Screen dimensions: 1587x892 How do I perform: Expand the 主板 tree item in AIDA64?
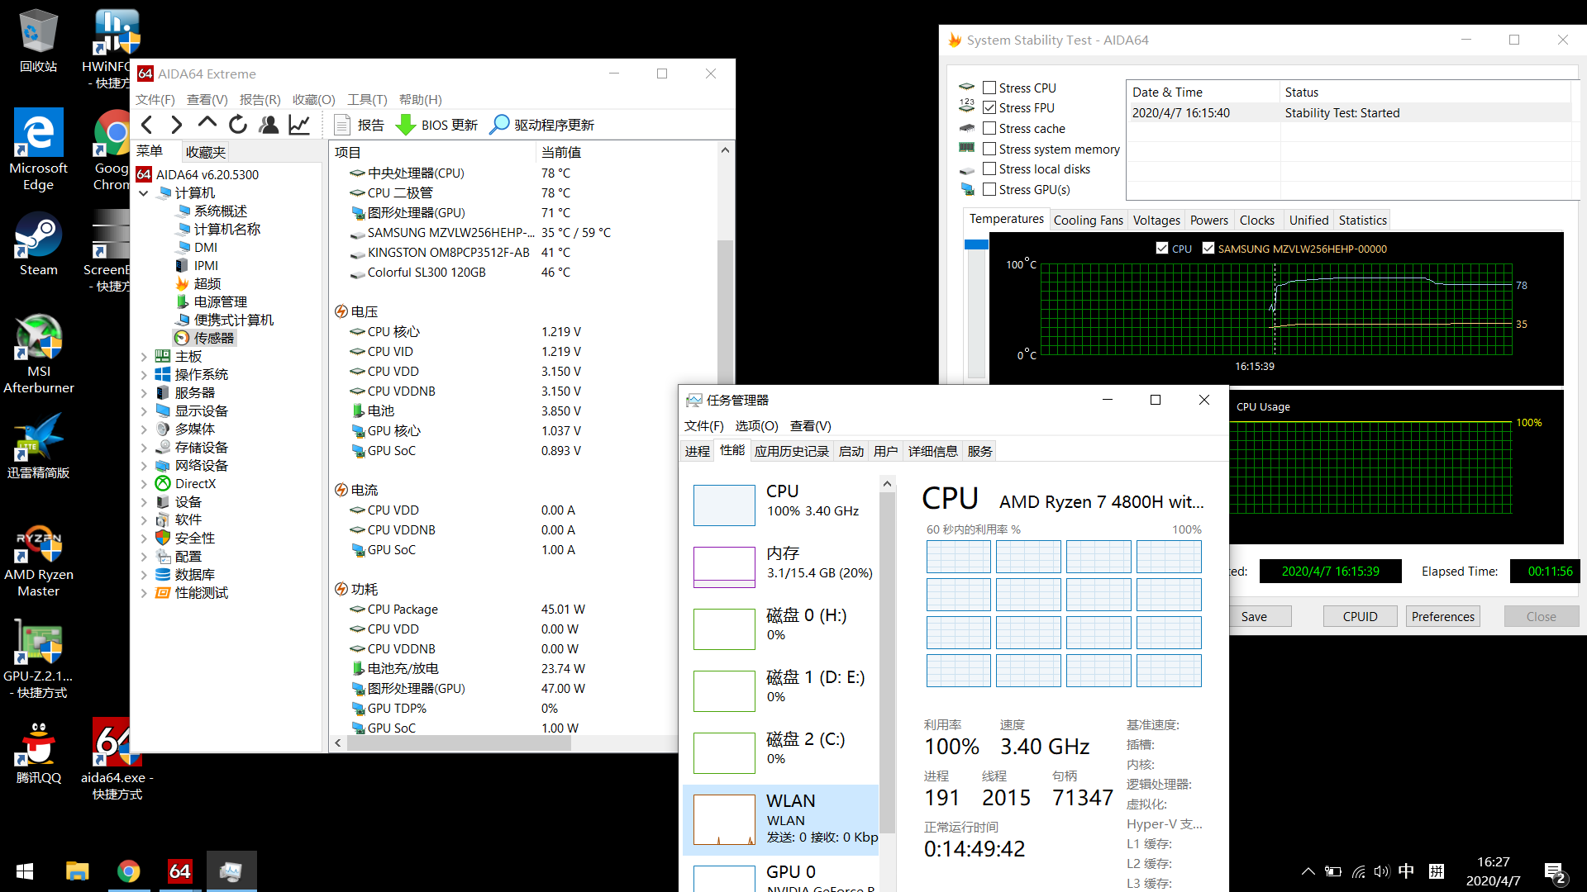tap(145, 356)
